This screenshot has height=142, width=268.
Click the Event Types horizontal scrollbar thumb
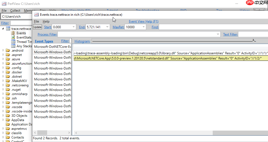42,132
